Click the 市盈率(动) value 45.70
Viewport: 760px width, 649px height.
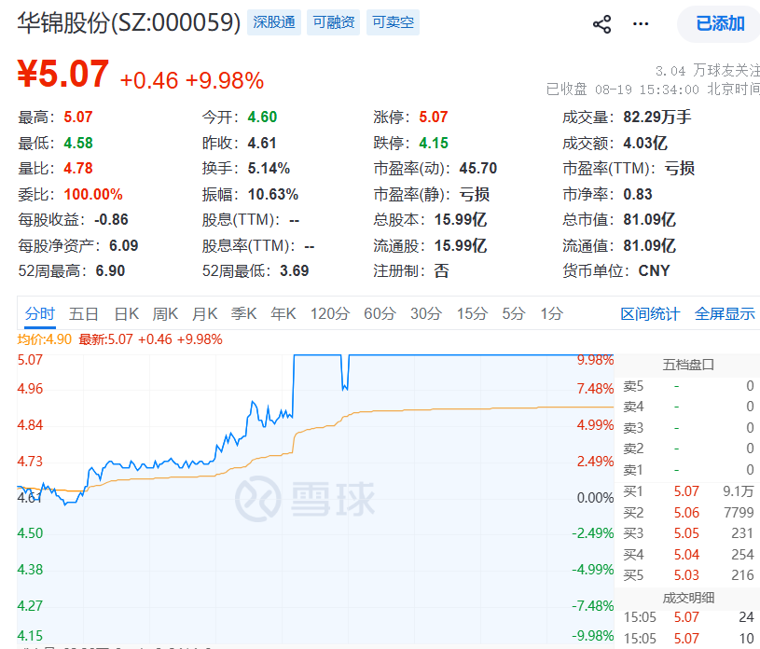point(477,168)
